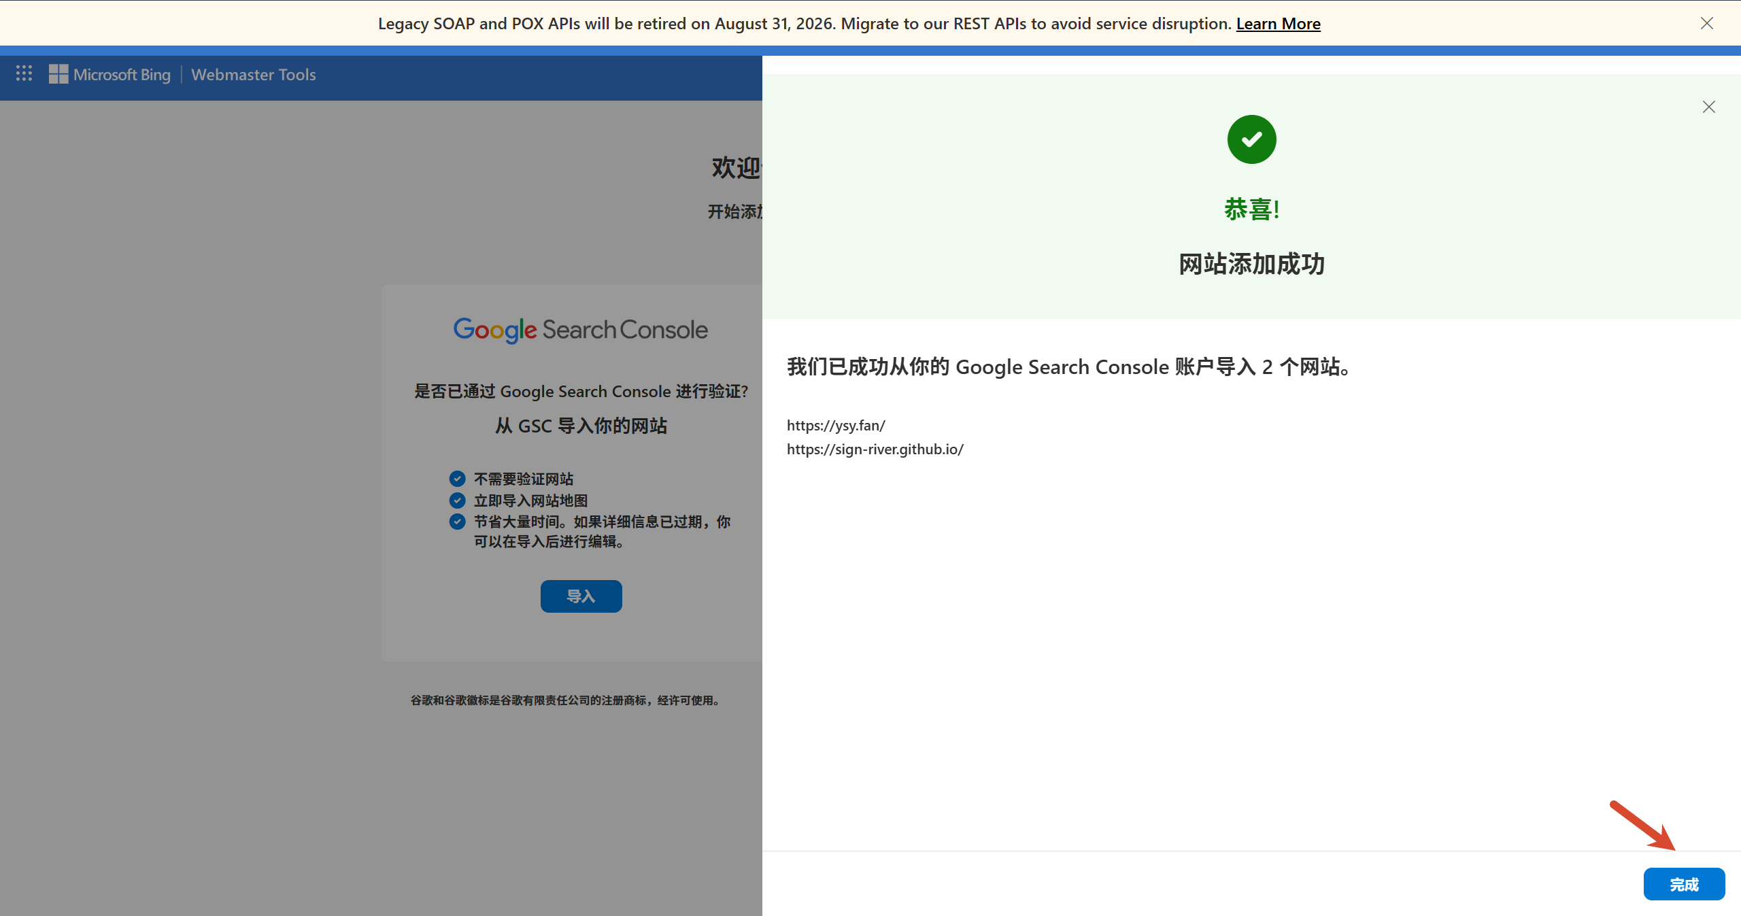Click the imported 2 个网站 summary text

coord(1068,367)
